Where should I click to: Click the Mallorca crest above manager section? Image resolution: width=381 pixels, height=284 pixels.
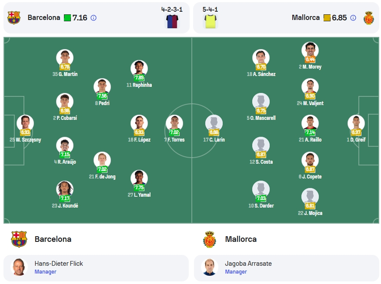[210, 239]
